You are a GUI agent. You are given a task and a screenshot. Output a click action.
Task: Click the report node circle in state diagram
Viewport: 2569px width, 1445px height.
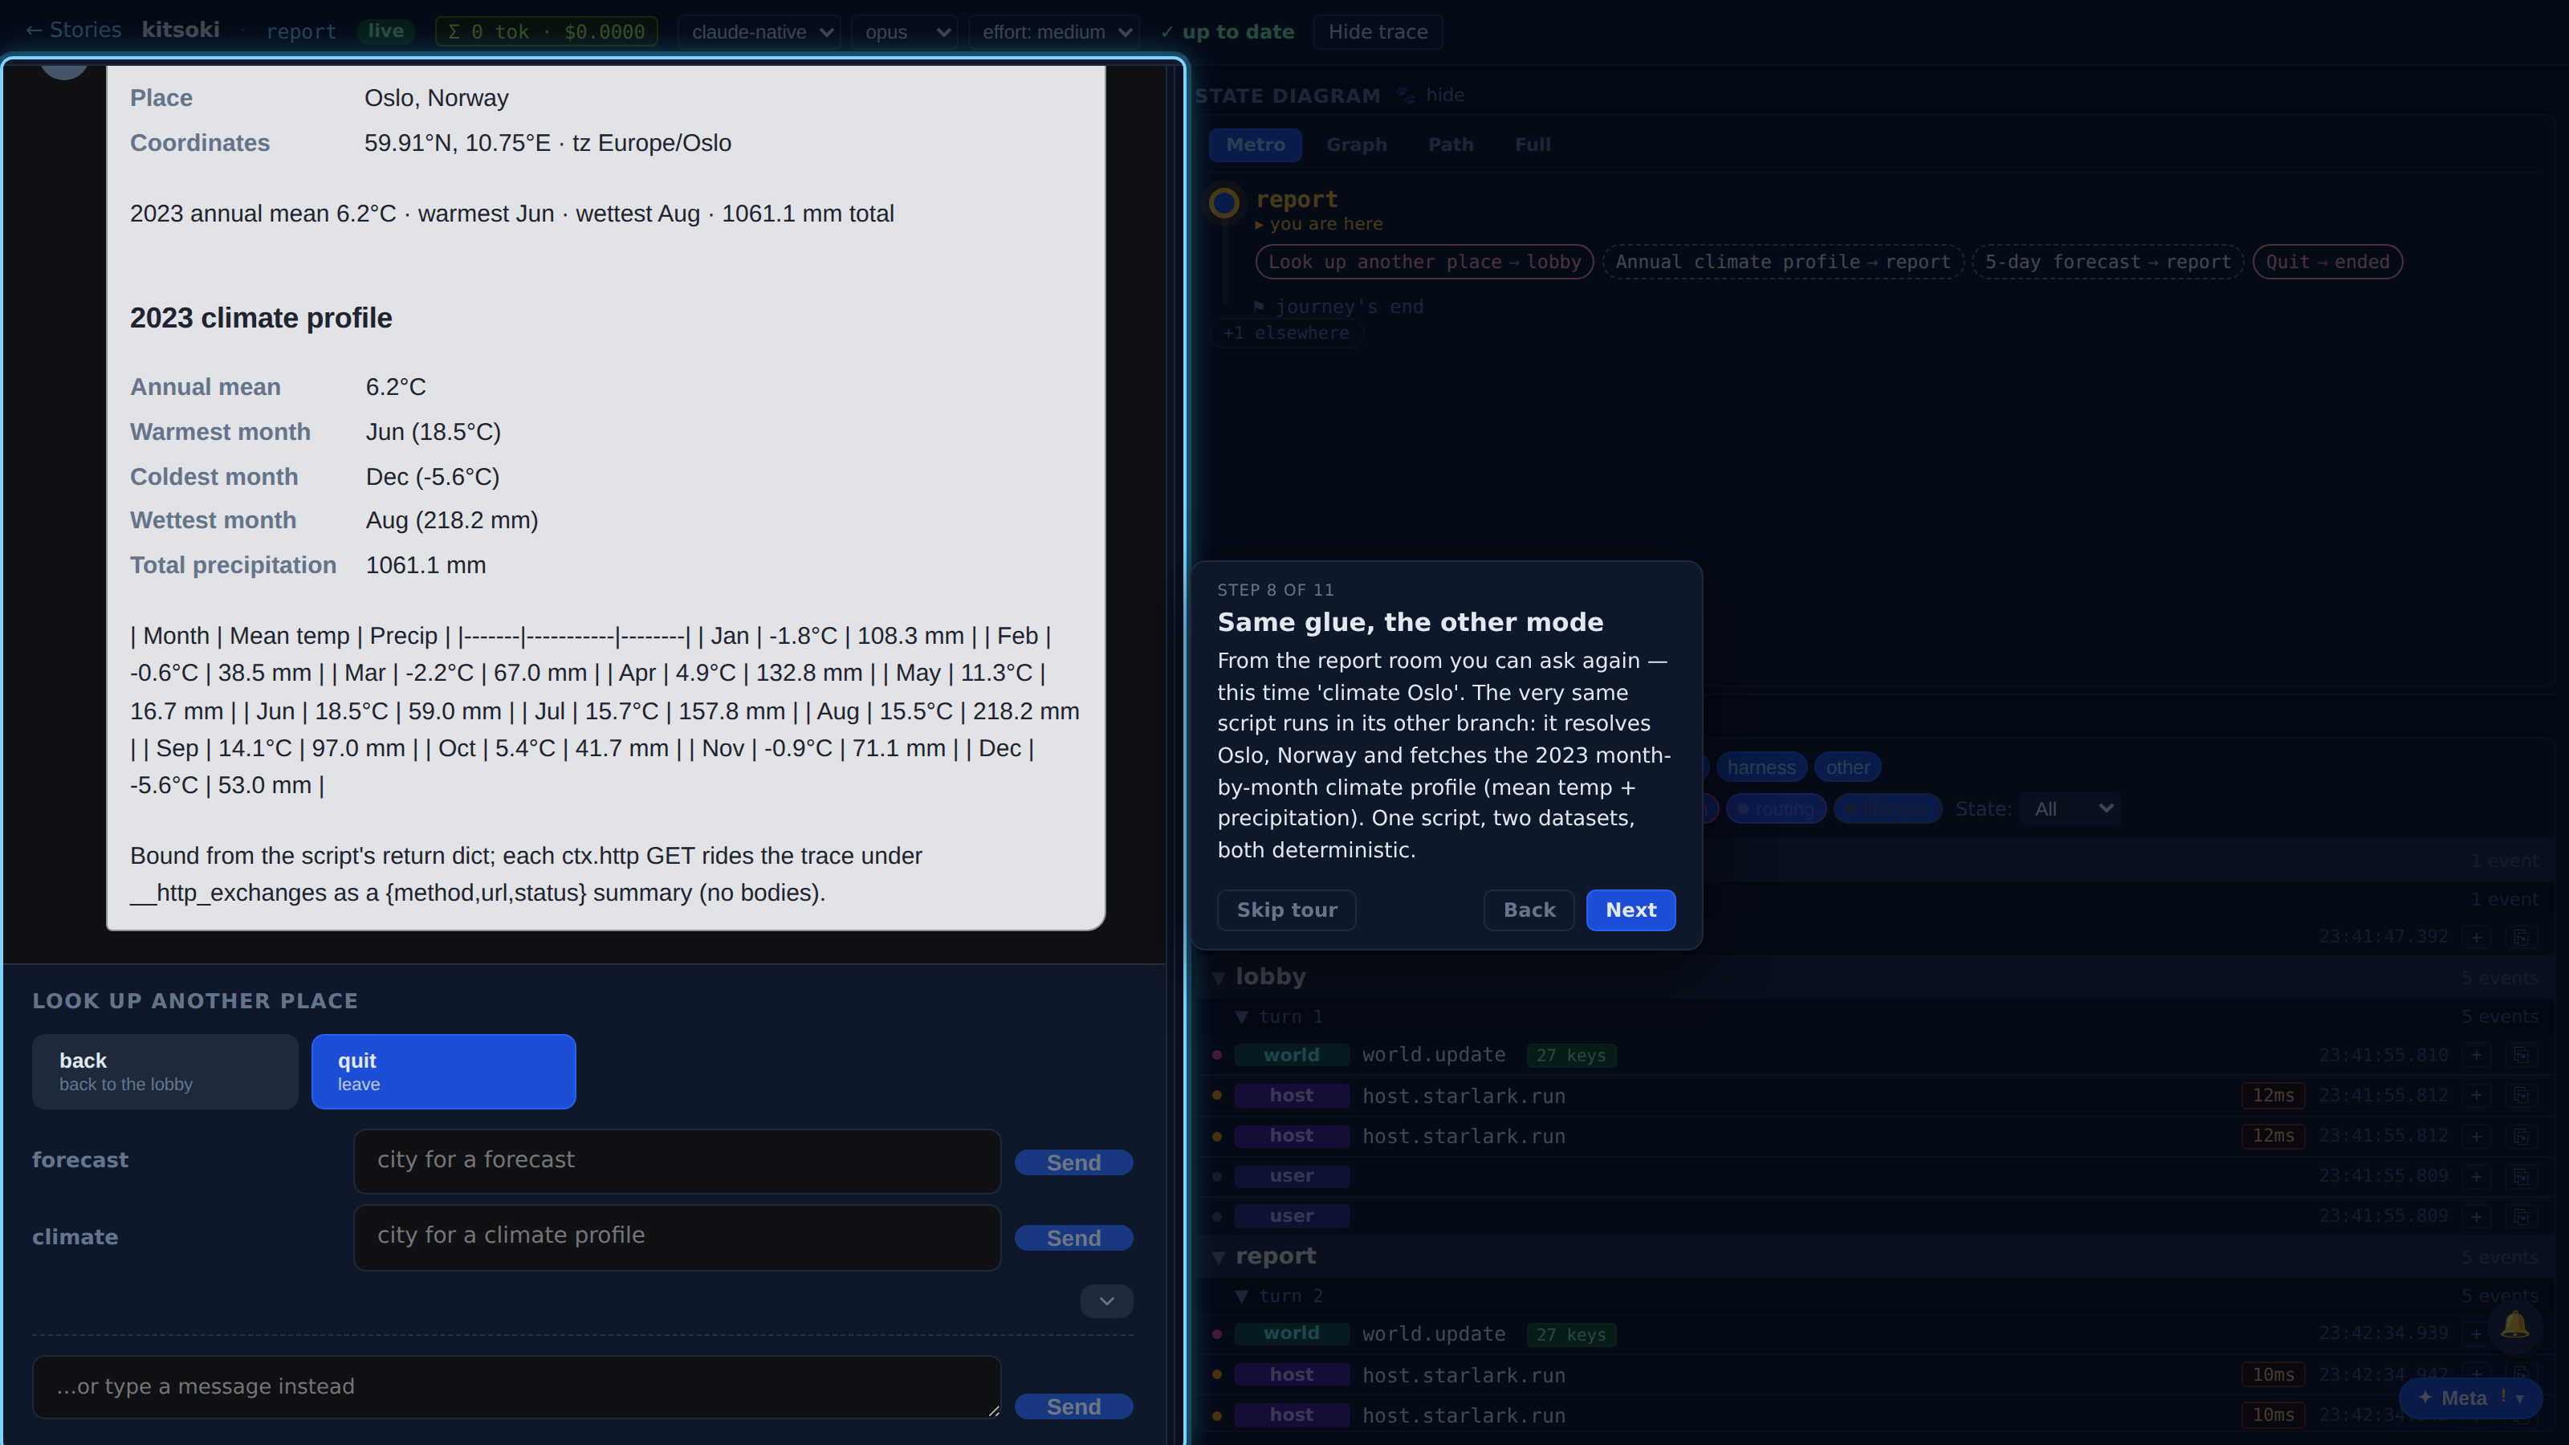point(1223,202)
